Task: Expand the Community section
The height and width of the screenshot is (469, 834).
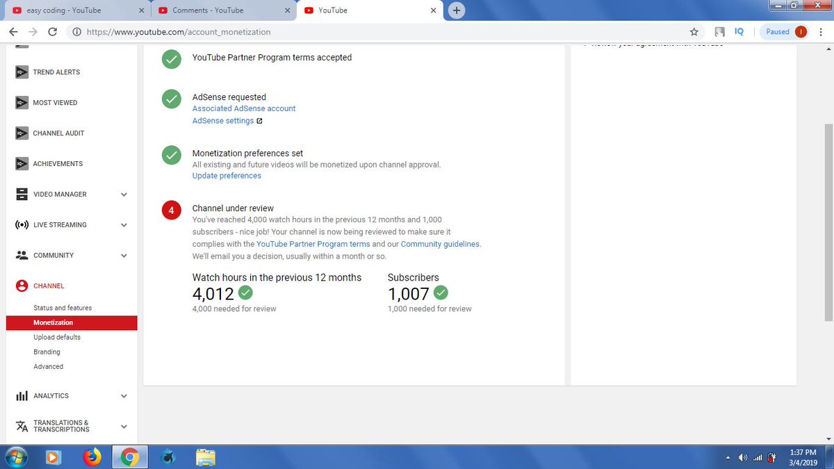Action: point(124,256)
